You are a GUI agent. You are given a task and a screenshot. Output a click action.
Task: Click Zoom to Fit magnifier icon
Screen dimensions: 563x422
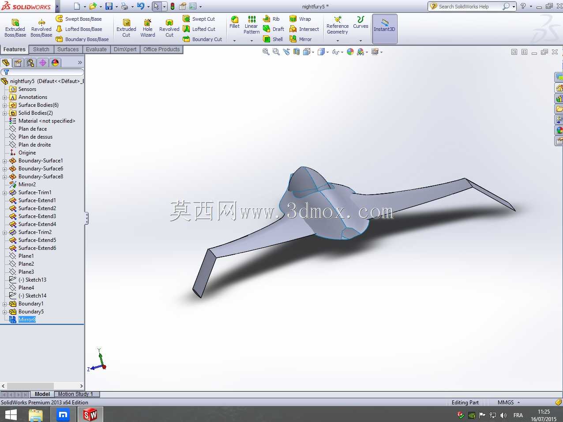click(266, 52)
